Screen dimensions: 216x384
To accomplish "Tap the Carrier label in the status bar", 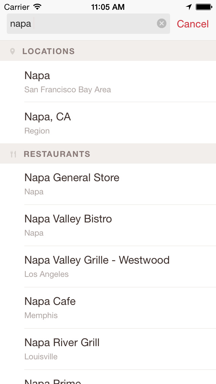I will coord(17,7).
